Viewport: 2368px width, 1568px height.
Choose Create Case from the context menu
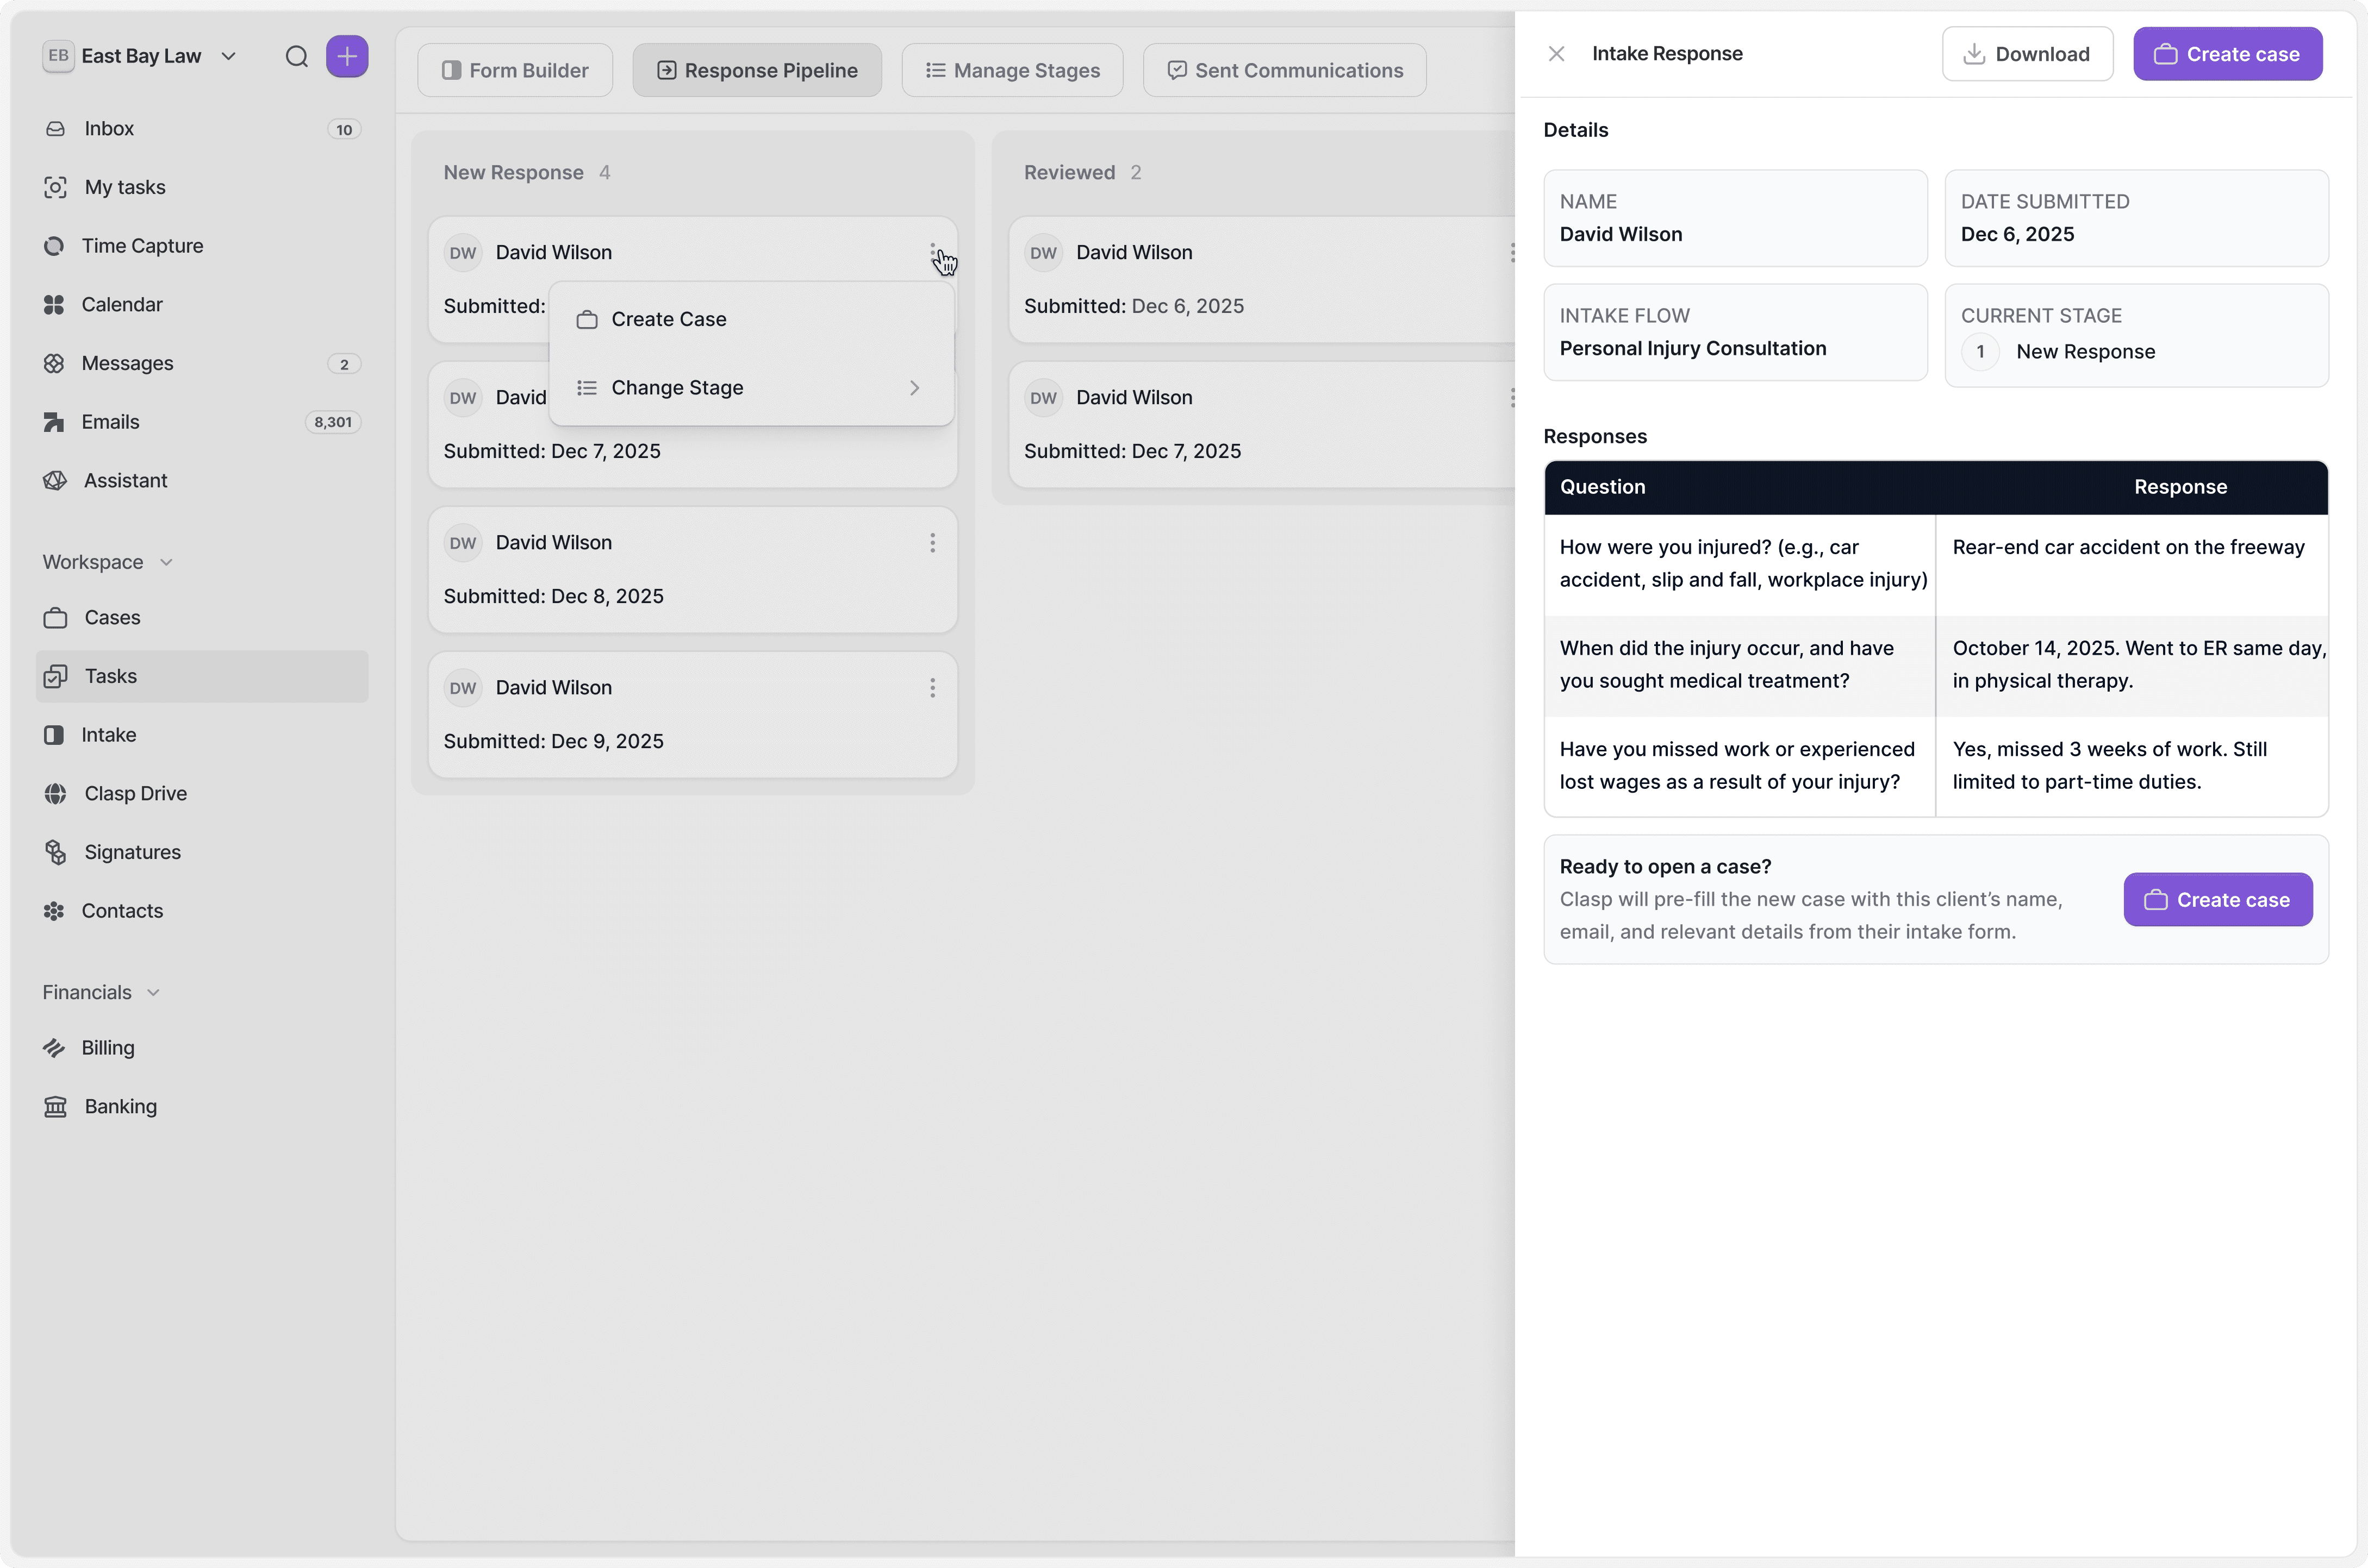751,319
